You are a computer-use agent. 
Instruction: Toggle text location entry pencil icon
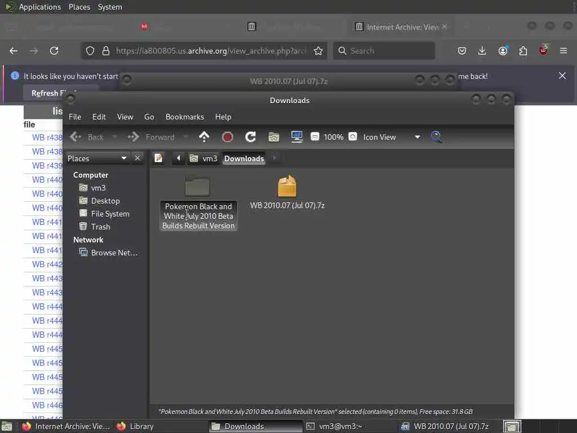158,158
